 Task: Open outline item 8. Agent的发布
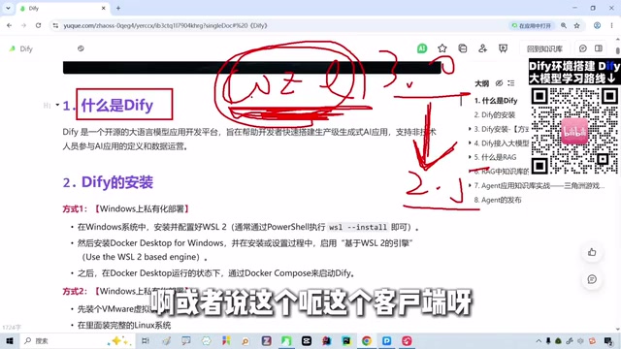[x=498, y=200]
